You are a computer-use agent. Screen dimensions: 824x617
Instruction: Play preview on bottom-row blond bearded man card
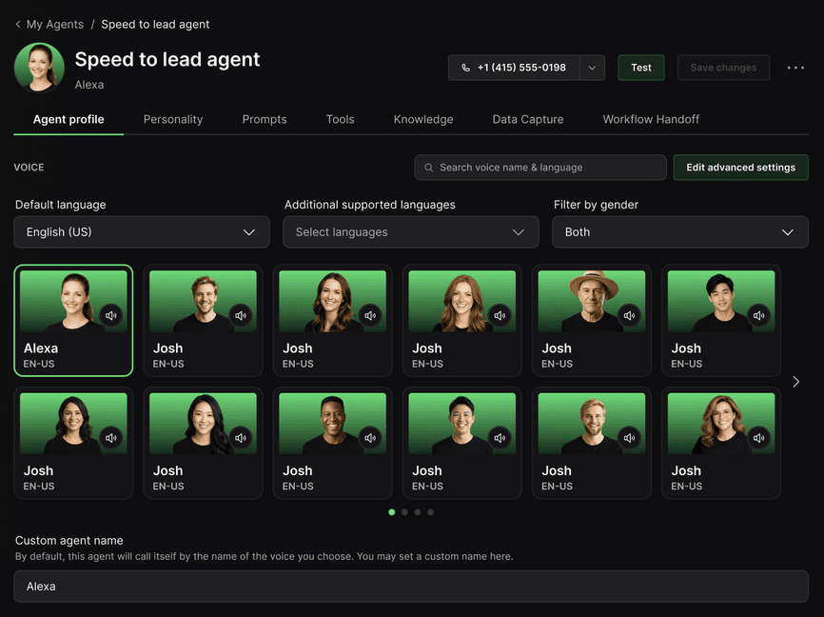[x=629, y=438]
